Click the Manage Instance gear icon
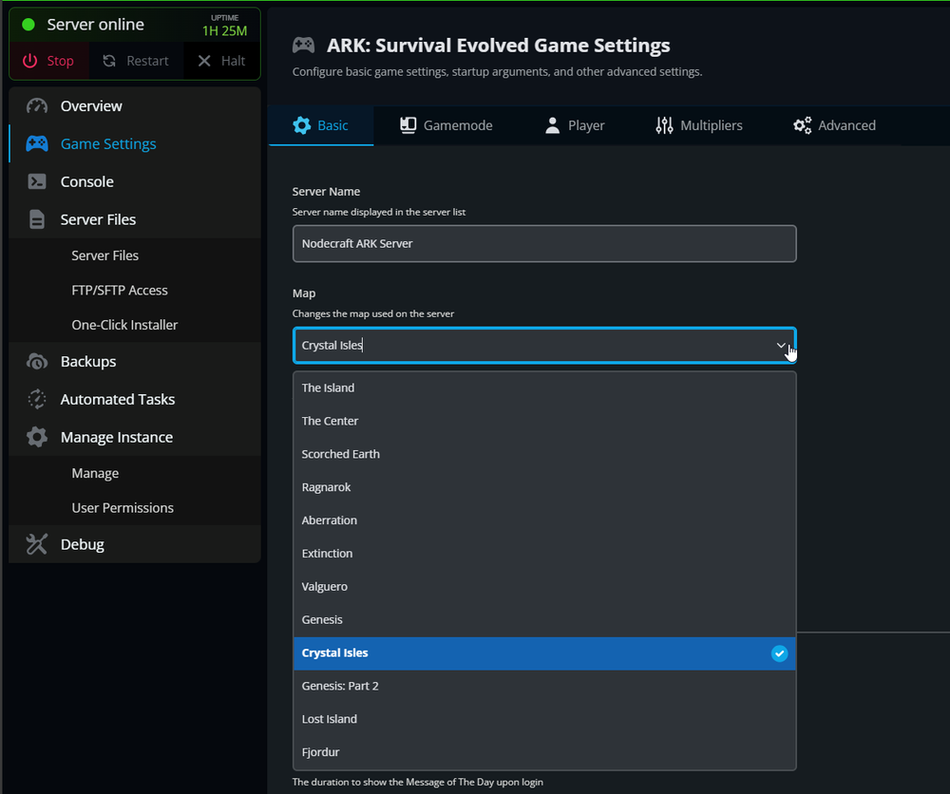 coord(36,437)
